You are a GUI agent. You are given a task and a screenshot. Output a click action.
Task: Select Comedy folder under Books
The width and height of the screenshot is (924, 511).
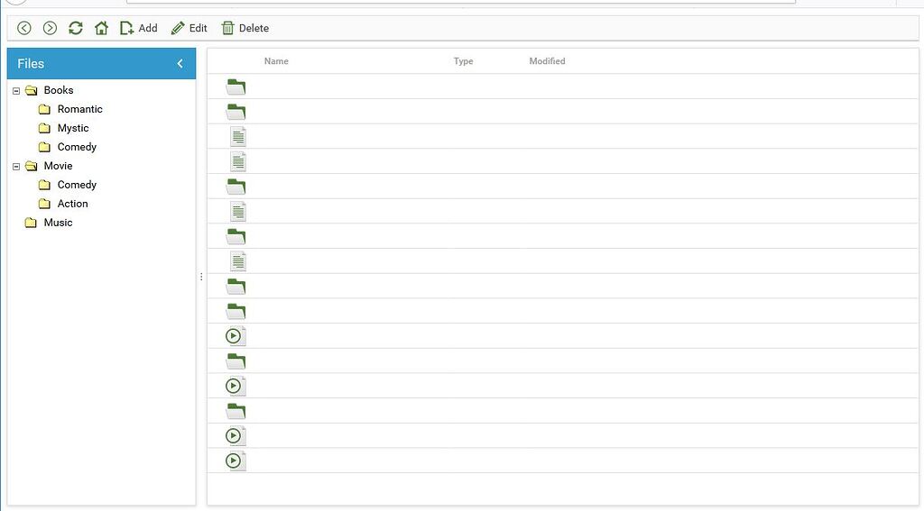77,147
